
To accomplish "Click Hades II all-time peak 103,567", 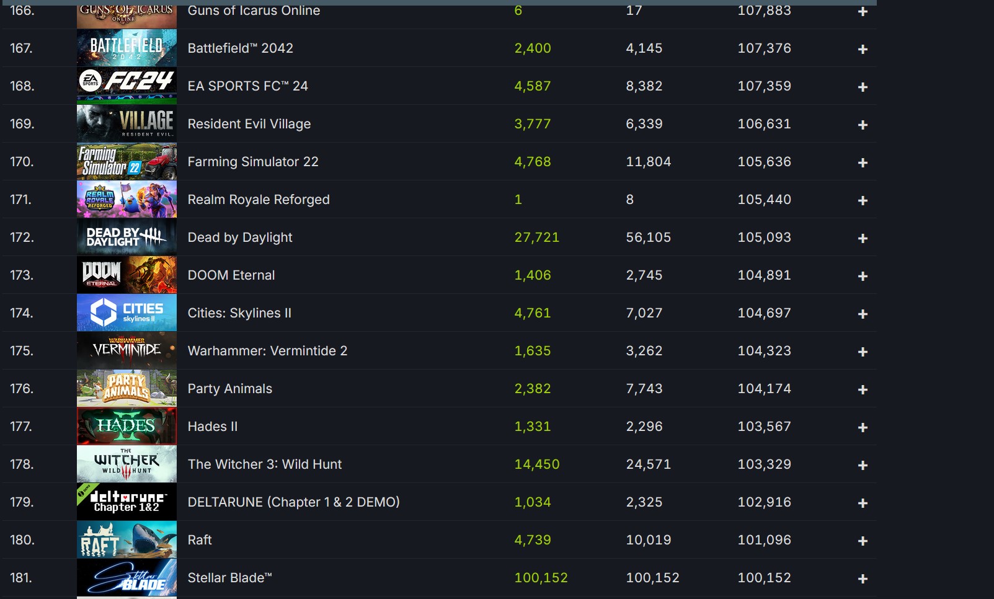I will coord(765,426).
